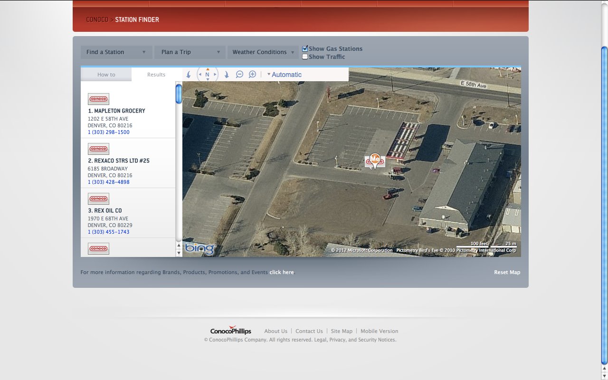This screenshot has height=380, width=608.
Task: Click 'DENVER, CO 80229' text
Action: [x=110, y=225]
